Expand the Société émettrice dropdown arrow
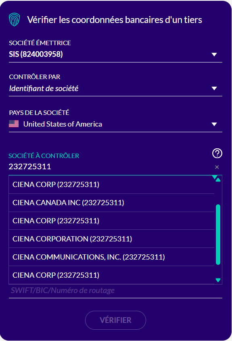 [214, 54]
